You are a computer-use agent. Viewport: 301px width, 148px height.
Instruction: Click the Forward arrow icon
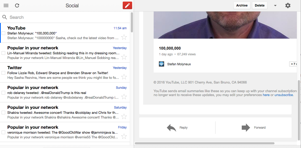click(246, 128)
